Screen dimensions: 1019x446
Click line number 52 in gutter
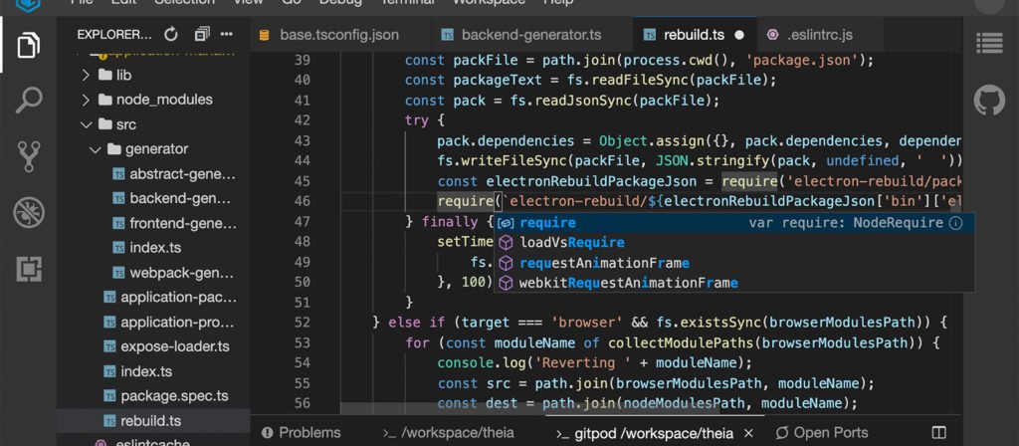tap(303, 322)
